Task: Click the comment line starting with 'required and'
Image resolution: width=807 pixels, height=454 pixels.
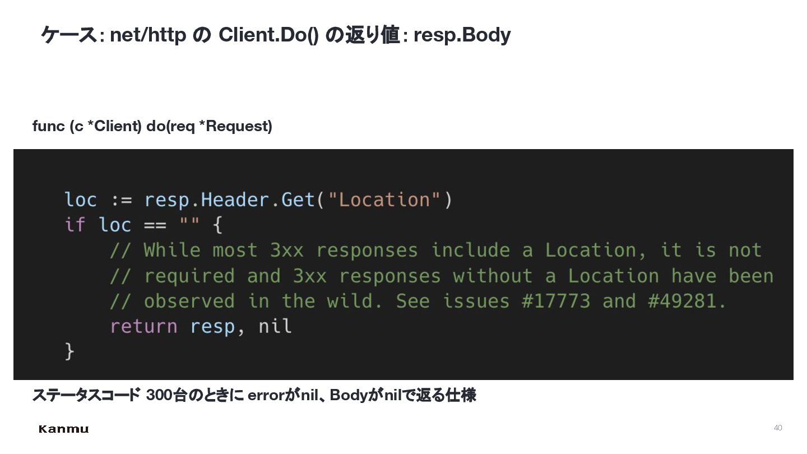Action: pos(442,276)
